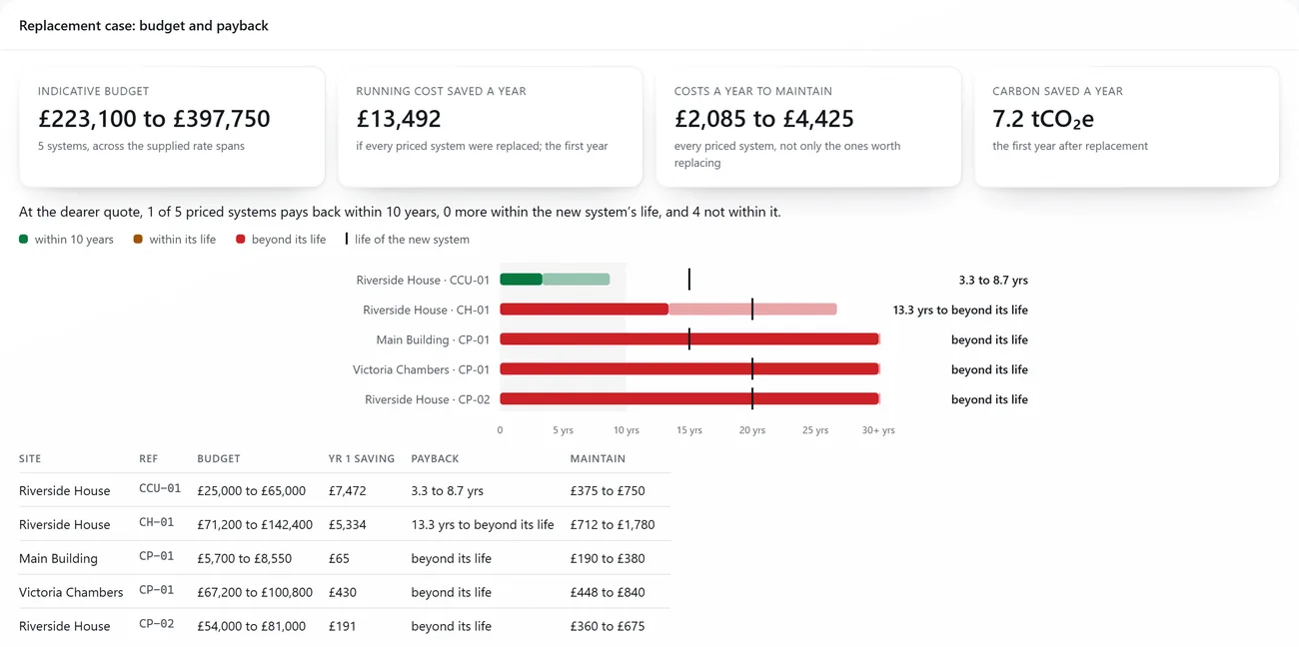Select the Running Cost Saved a Year card

[490, 127]
